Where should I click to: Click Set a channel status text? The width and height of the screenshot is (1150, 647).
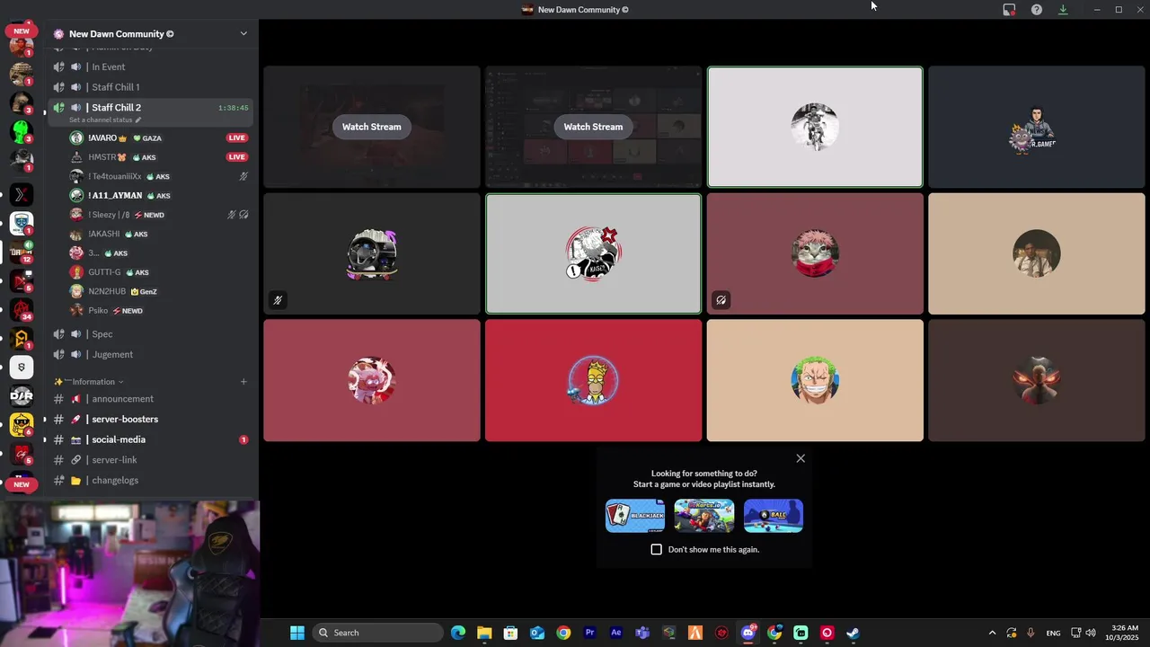pyautogui.click(x=100, y=120)
